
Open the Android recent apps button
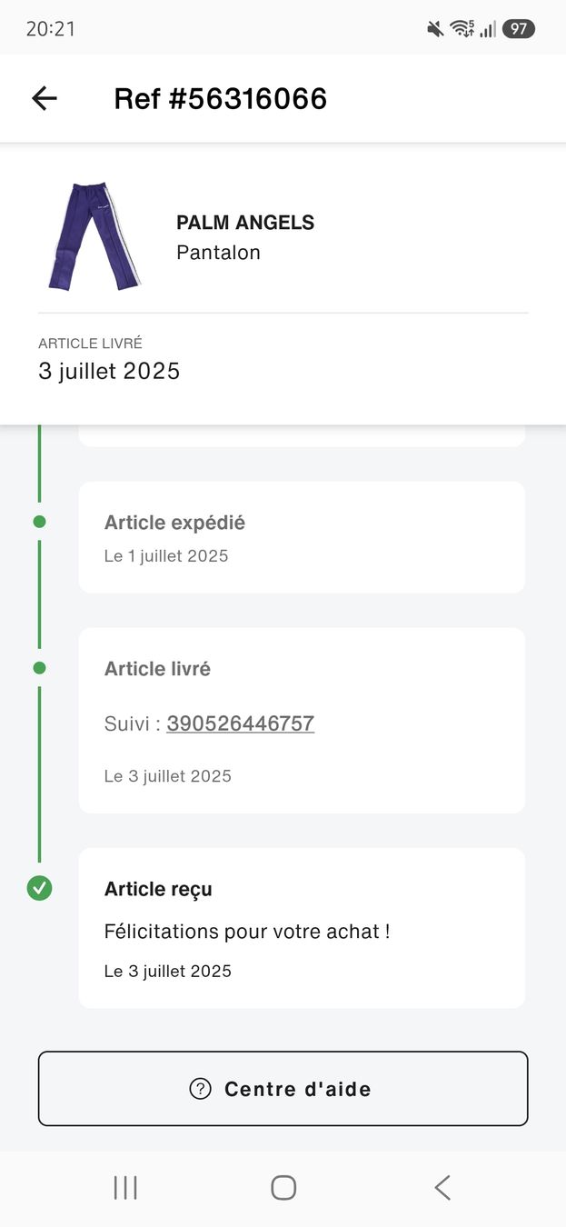[125, 1187]
